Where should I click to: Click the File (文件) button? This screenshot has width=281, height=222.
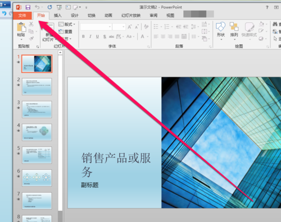coord(22,16)
